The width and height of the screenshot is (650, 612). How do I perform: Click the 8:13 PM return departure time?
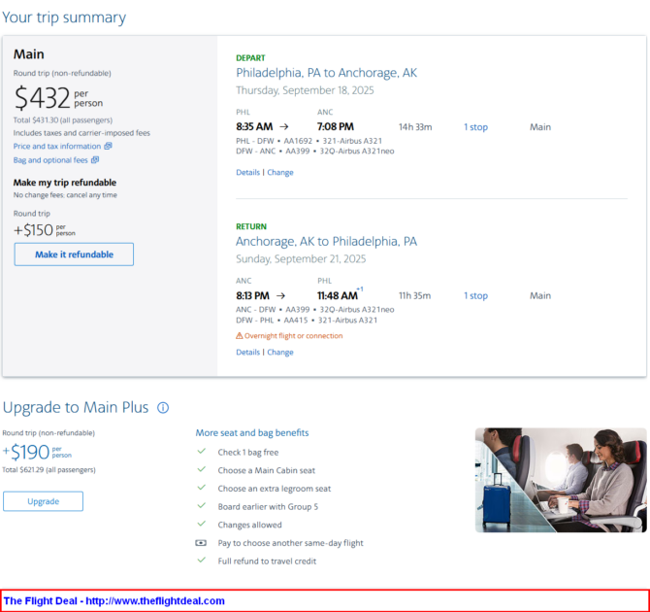(x=252, y=295)
